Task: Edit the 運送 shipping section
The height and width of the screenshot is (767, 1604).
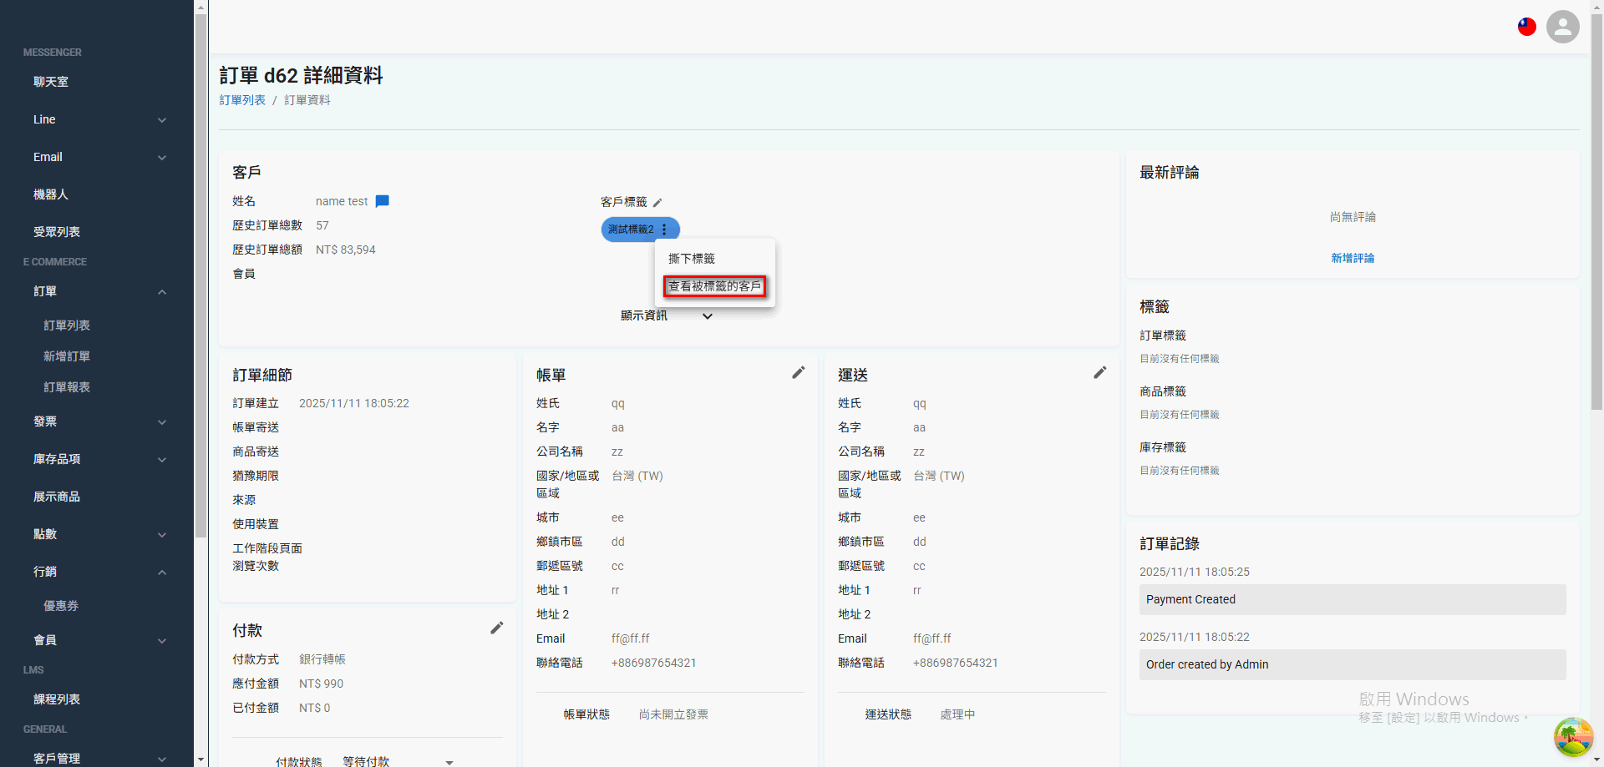Action: pyautogui.click(x=1100, y=372)
